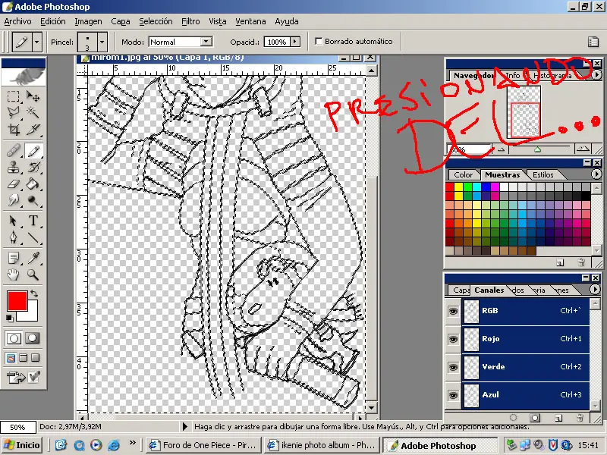Switch to Standard Mode editing
The height and width of the screenshot is (455, 607).
14,338
